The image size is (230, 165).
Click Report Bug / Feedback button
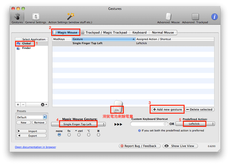point(140,146)
